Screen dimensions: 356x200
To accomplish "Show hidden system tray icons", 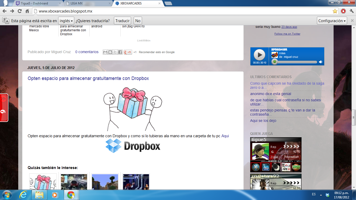I will pos(321,195).
